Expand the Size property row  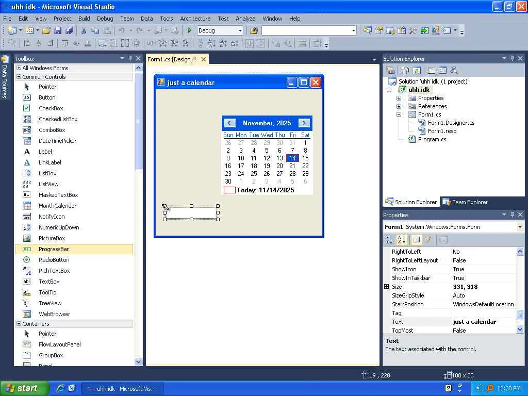(387, 287)
